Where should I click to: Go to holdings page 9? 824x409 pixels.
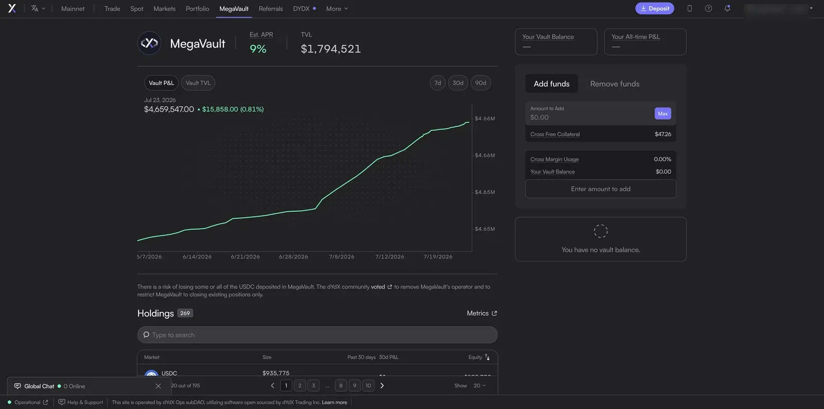[354, 385]
